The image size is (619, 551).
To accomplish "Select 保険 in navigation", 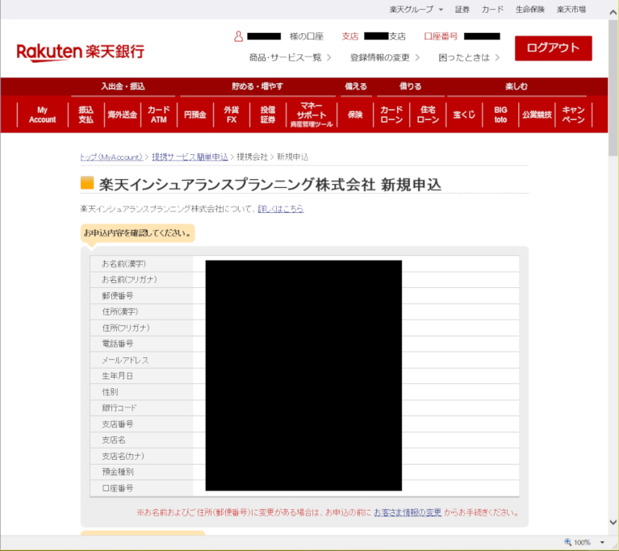I will click(355, 115).
